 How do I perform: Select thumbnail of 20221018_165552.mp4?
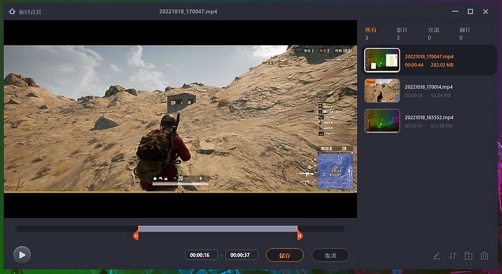pos(382,121)
